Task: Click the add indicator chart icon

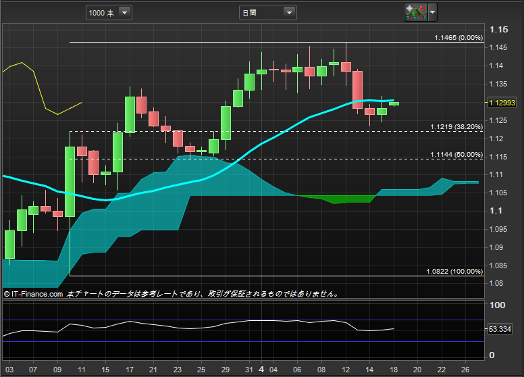Action: pos(416,12)
